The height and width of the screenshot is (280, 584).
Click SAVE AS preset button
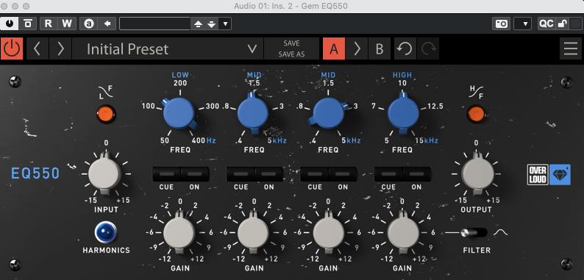pos(291,54)
